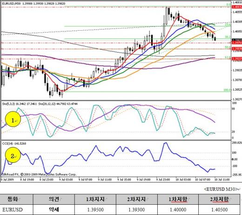Screen dimensions: 242x215
Task: Click the Fibonacci 0.0 level label
Action: pyautogui.click(x=229, y=5)
